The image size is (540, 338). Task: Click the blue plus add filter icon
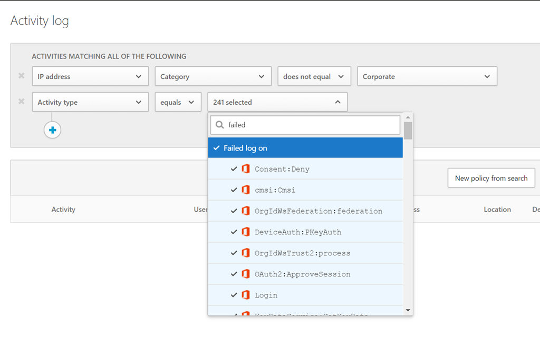pyautogui.click(x=52, y=130)
